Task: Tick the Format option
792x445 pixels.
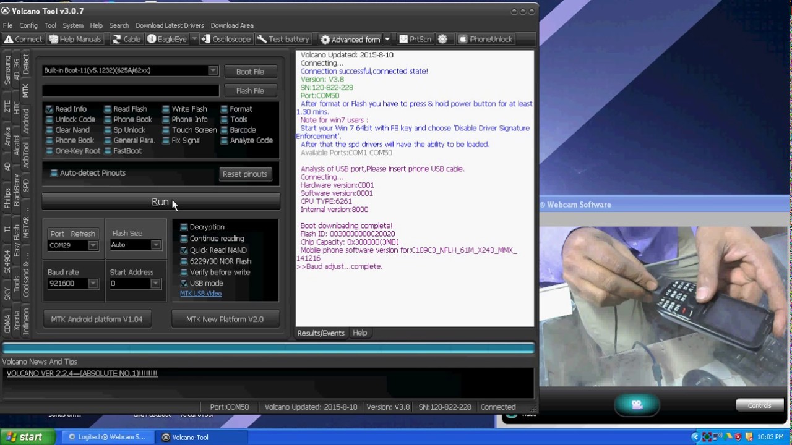Action: coord(224,109)
